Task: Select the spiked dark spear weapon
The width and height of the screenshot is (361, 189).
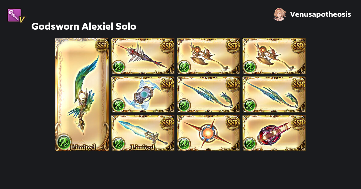Action: point(143,56)
